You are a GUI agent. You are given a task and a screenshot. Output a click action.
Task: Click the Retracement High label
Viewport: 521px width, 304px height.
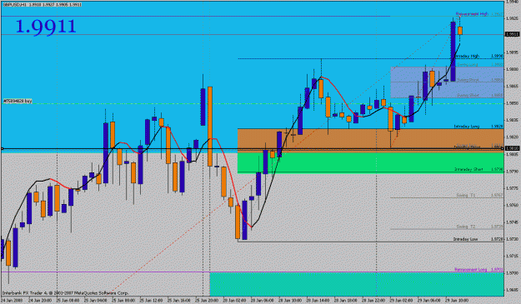(x=472, y=14)
